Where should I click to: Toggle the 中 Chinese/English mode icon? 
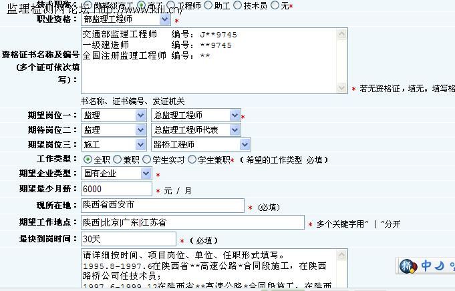[426, 266]
